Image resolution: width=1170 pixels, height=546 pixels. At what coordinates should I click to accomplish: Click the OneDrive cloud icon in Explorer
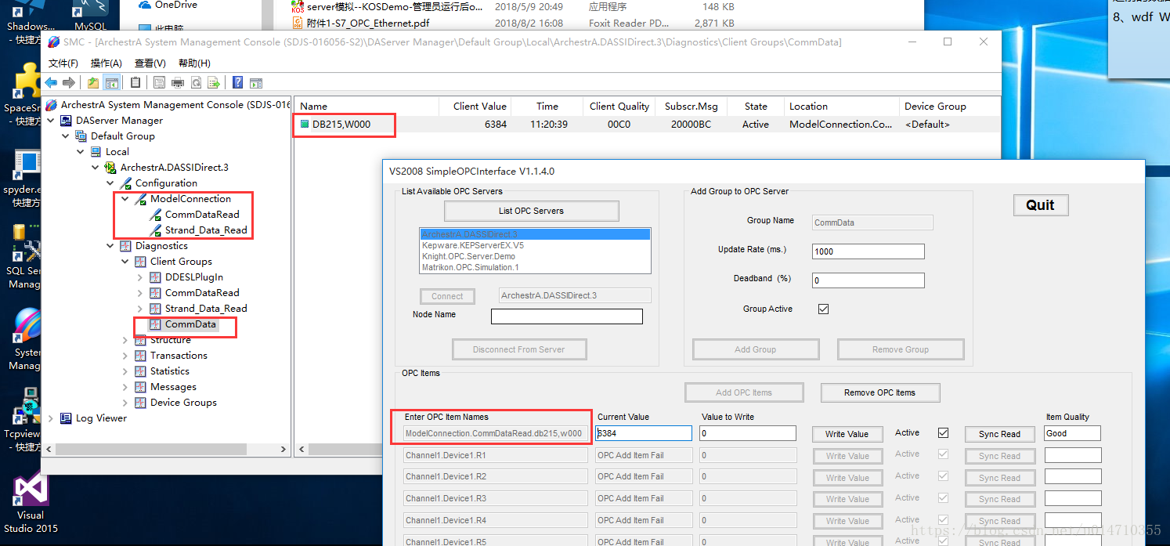(145, 5)
